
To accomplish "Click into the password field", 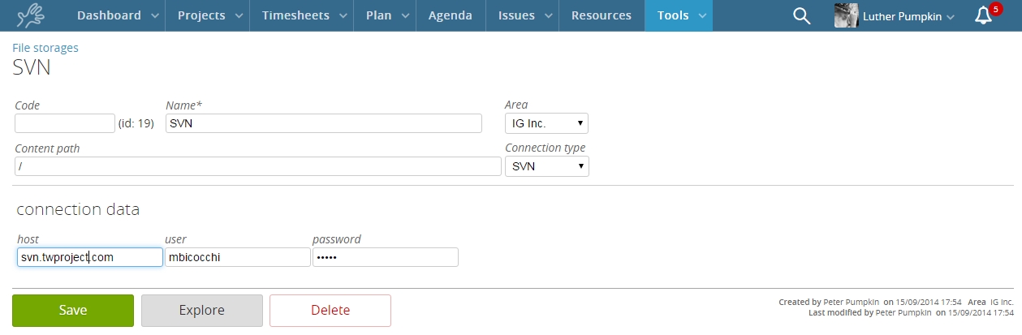I will (x=386, y=257).
